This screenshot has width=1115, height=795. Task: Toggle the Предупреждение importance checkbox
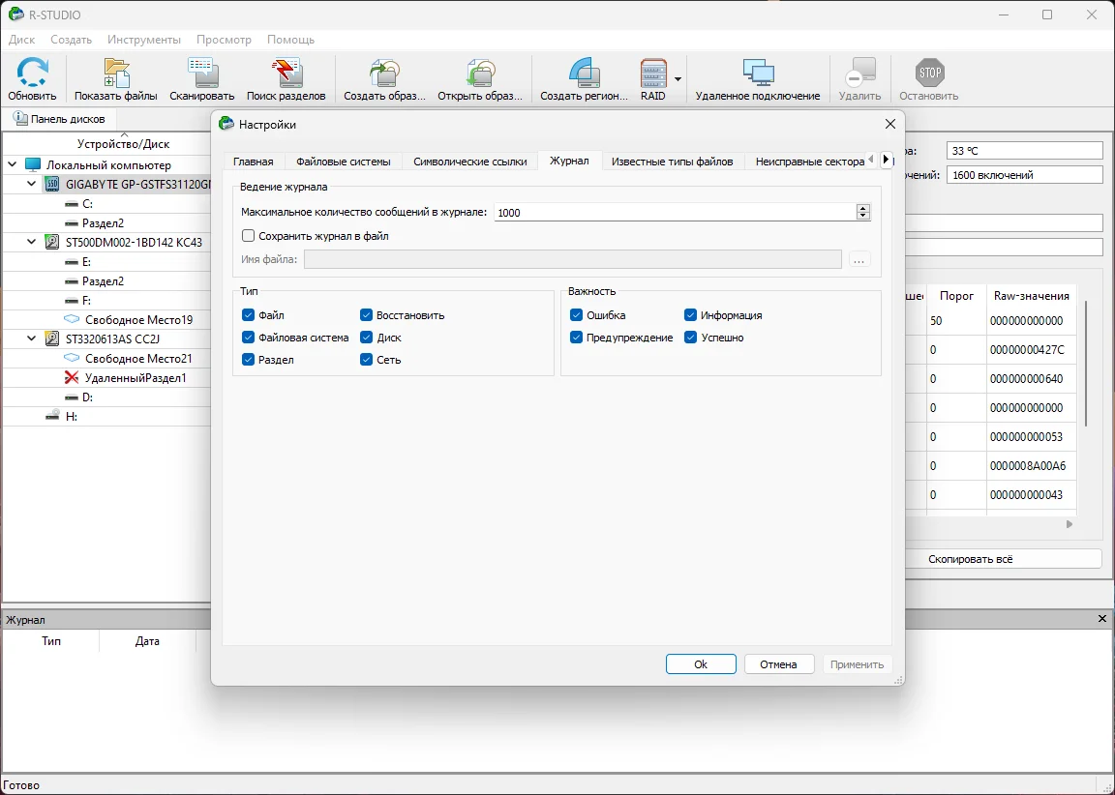[x=577, y=338]
